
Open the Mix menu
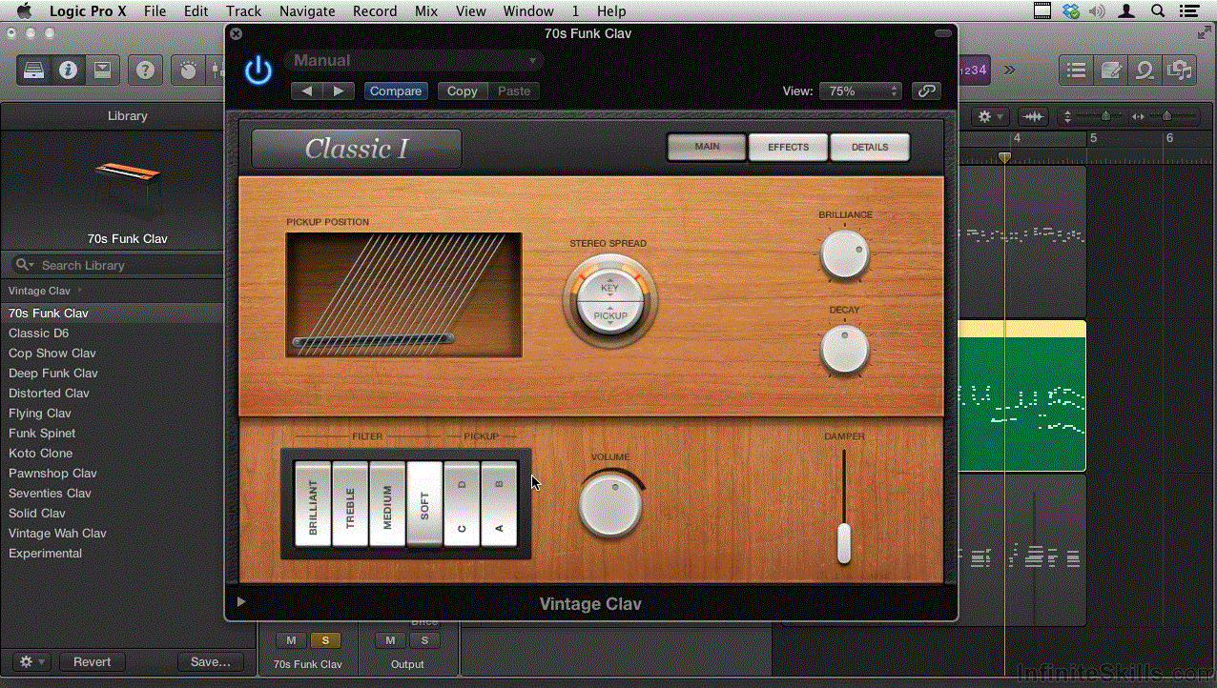[426, 11]
